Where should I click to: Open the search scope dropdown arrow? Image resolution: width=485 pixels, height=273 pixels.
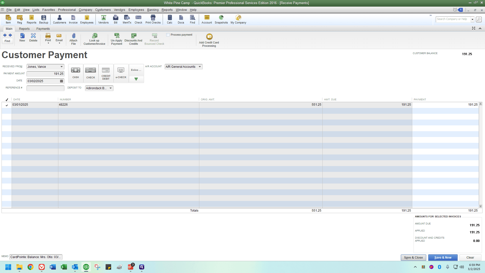(x=472, y=19)
